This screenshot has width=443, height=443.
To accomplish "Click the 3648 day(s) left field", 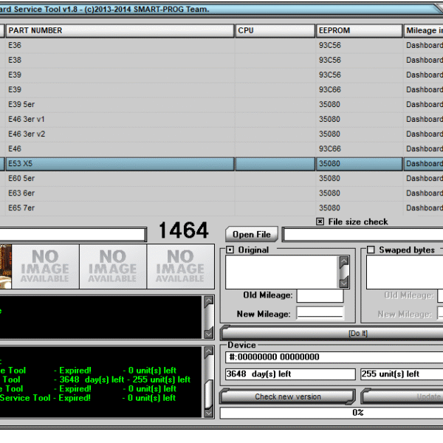I will click(x=290, y=374).
